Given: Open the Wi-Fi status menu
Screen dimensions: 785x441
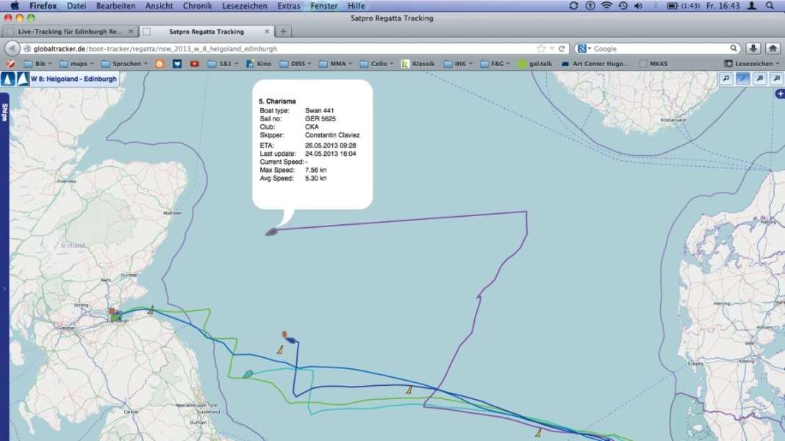Looking at the screenshot, I should pyautogui.click(x=606, y=5).
